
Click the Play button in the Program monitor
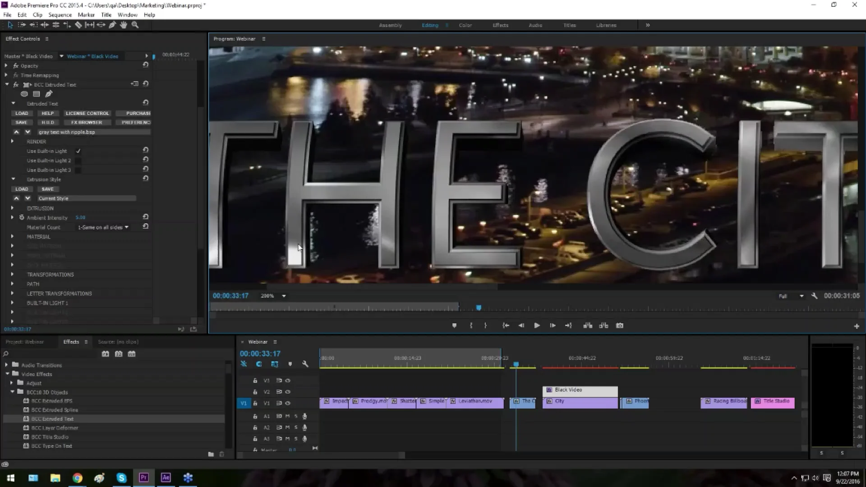coord(537,325)
